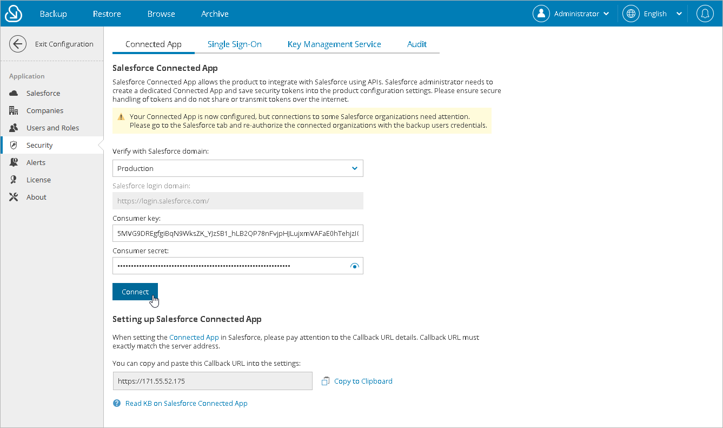The height and width of the screenshot is (428, 723).
Task: Click the Callback URL field
Action: tap(213, 381)
